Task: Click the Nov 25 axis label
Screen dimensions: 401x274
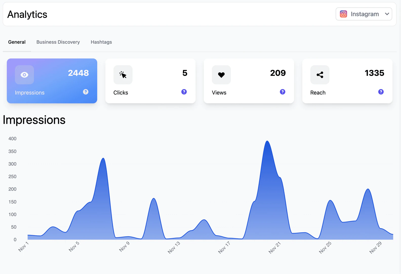Action: point(325,247)
